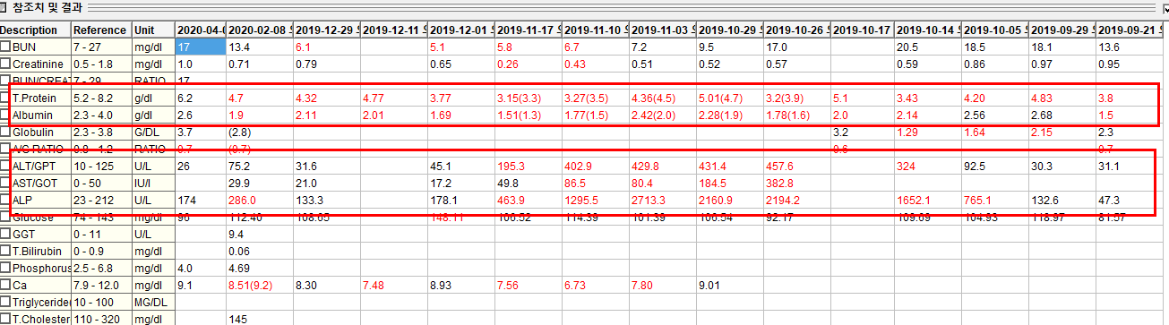The width and height of the screenshot is (1169, 325).
Task: Mark the Ca row checkbox
Action: click(x=6, y=285)
